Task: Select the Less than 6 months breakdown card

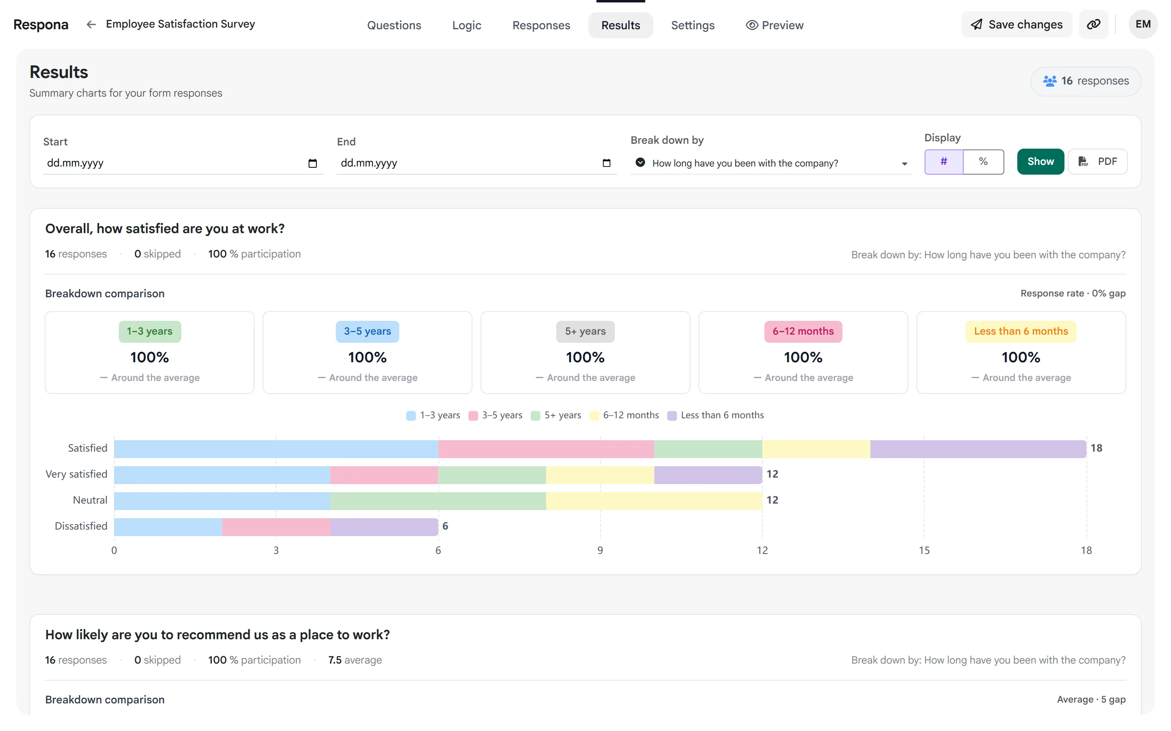Action: tap(1021, 353)
